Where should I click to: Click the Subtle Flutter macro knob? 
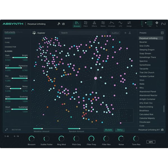pos(46,139)
